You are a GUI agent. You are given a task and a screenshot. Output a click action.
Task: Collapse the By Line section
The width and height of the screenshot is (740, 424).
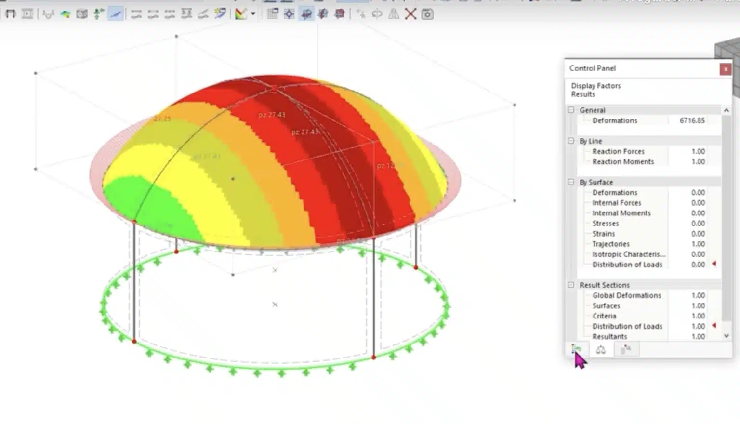tap(571, 141)
